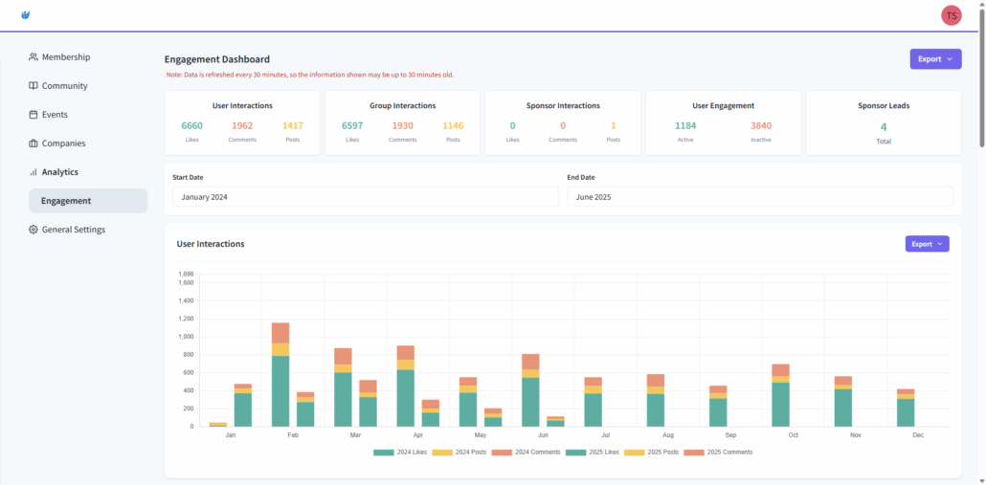Click the General Settings gear icon
The width and height of the screenshot is (986, 485).
pyautogui.click(x=34, y=230)
